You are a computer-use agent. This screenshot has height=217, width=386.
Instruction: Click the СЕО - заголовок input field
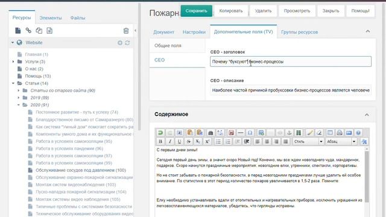tap(291, 61)
